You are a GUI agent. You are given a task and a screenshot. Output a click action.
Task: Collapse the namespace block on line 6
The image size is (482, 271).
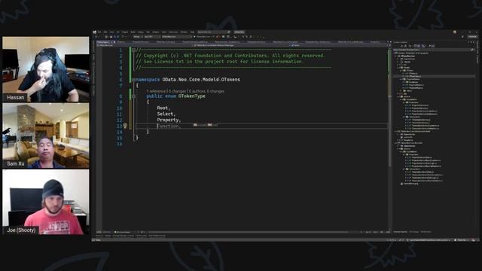133,80
